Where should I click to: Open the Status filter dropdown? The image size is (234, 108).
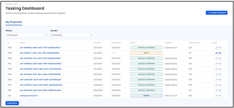click(x=27, y=35)
